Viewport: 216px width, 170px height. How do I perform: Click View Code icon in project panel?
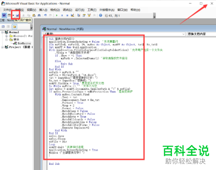point(3,27)
